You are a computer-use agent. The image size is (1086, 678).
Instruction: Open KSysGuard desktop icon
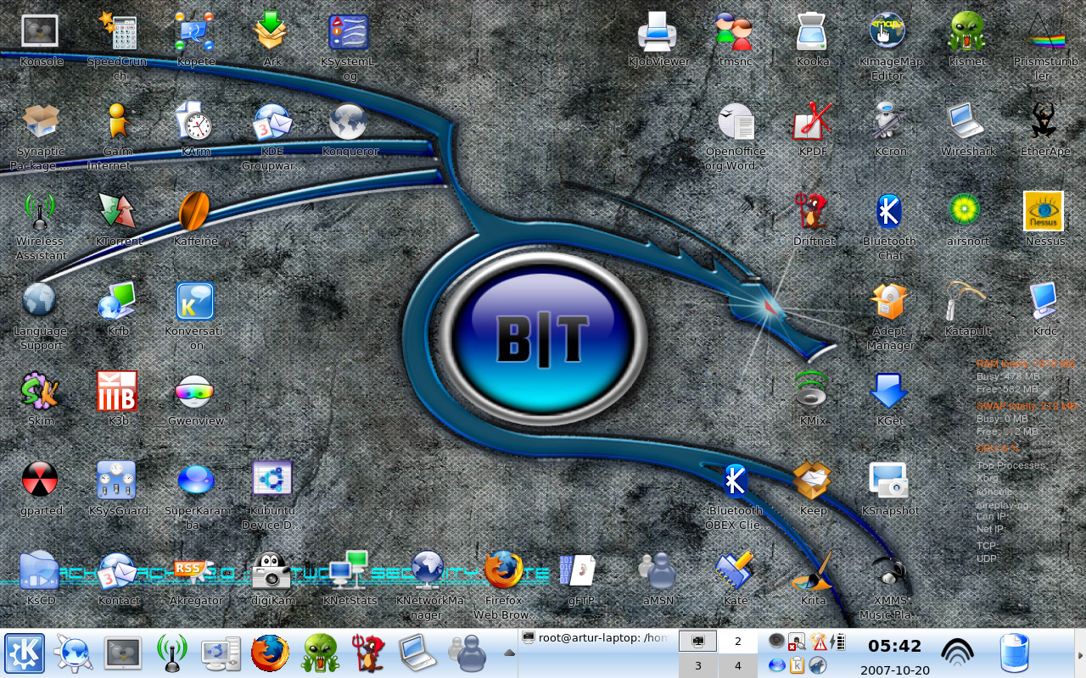117,480
